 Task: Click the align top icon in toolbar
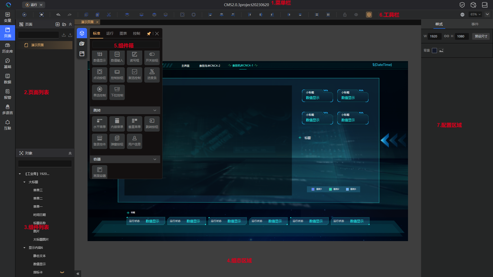[x=250, y=15]
